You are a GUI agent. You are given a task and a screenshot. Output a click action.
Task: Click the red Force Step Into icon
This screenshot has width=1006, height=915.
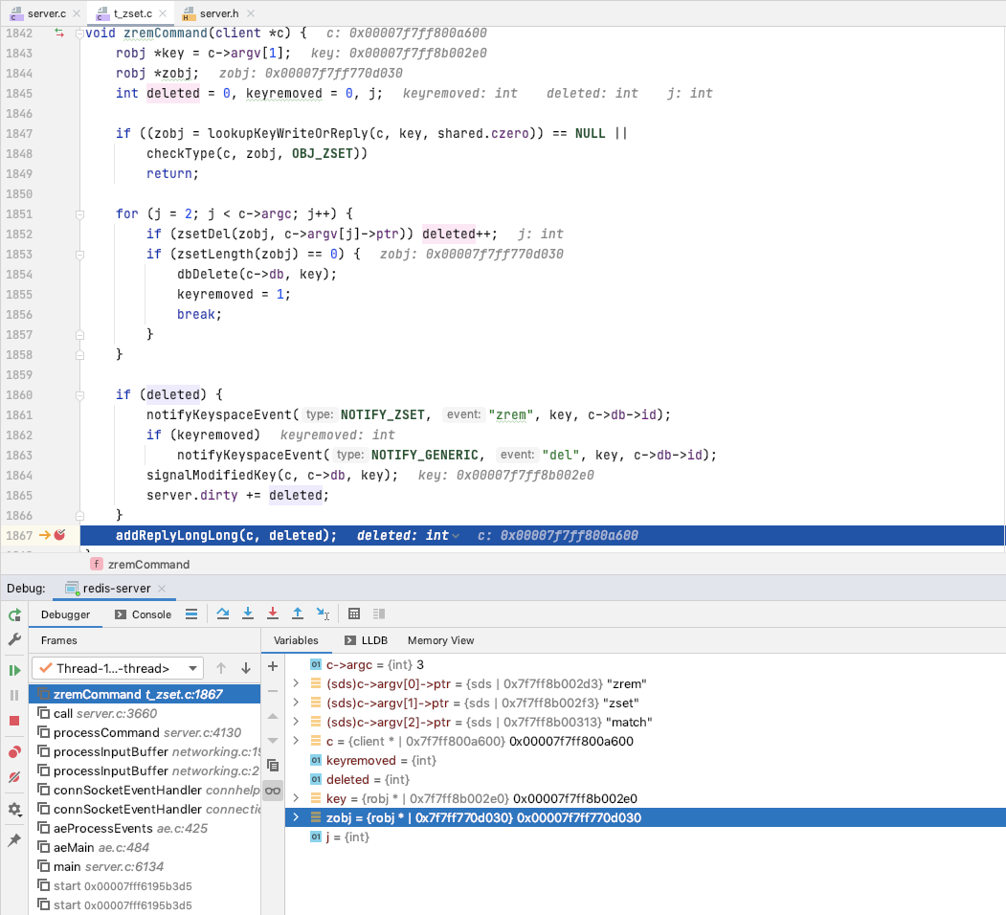click(x=273, y=614)
